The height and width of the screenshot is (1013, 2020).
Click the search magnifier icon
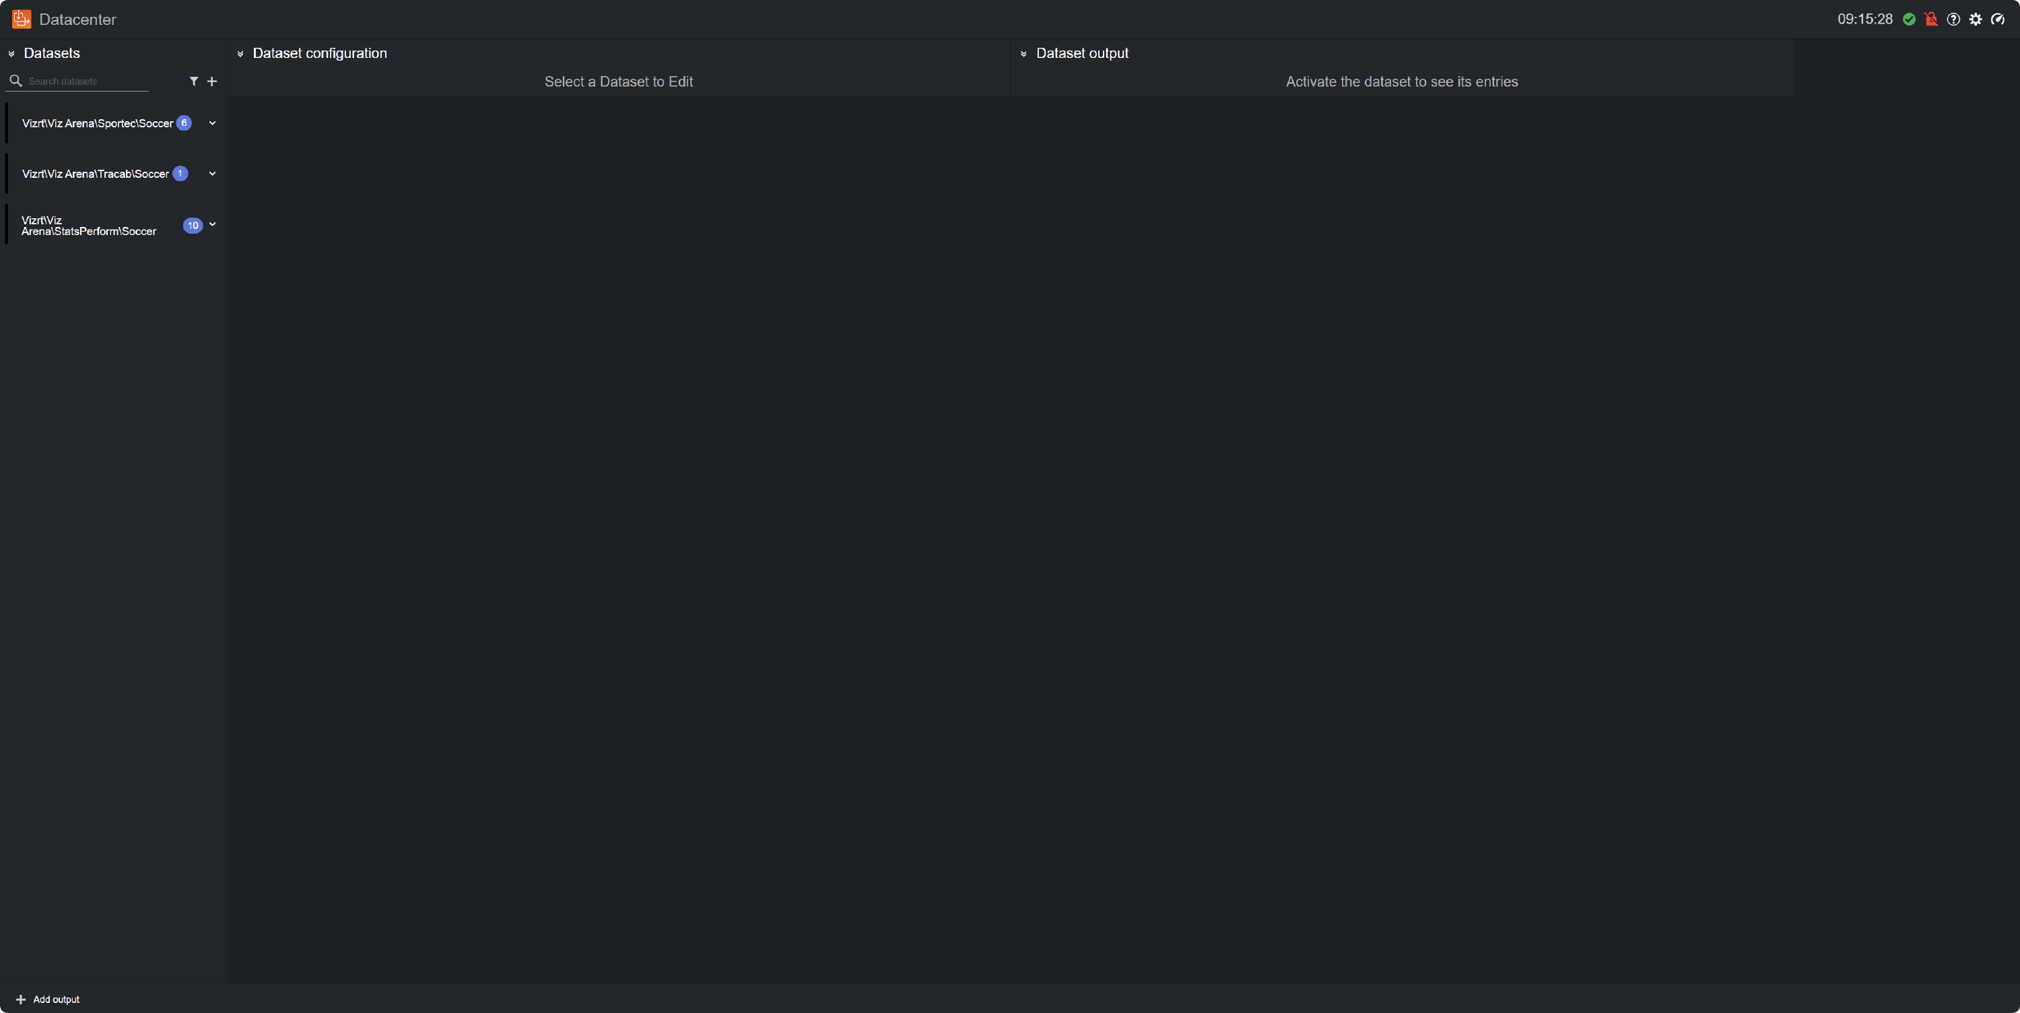[15, 80]
